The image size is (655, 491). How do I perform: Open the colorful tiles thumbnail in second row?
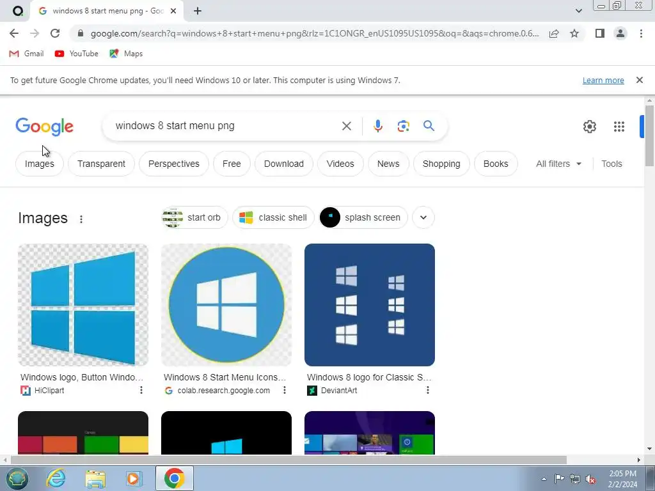[83, 433]
